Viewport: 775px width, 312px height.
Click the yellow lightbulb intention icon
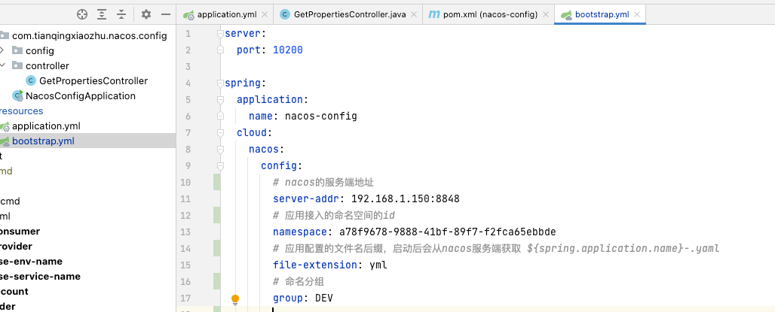coord(234,299)
